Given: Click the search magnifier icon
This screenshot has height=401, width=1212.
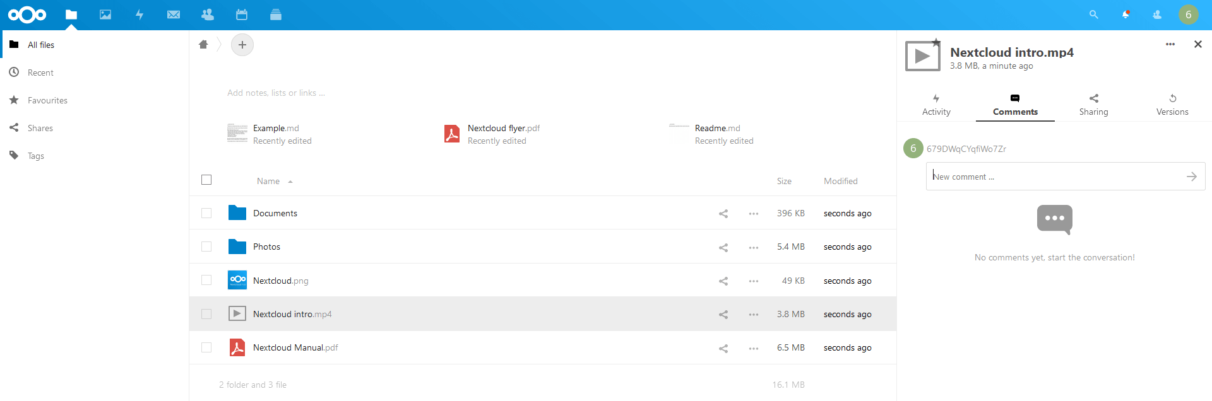Looking at the screenshot, I should (1094, 15).
